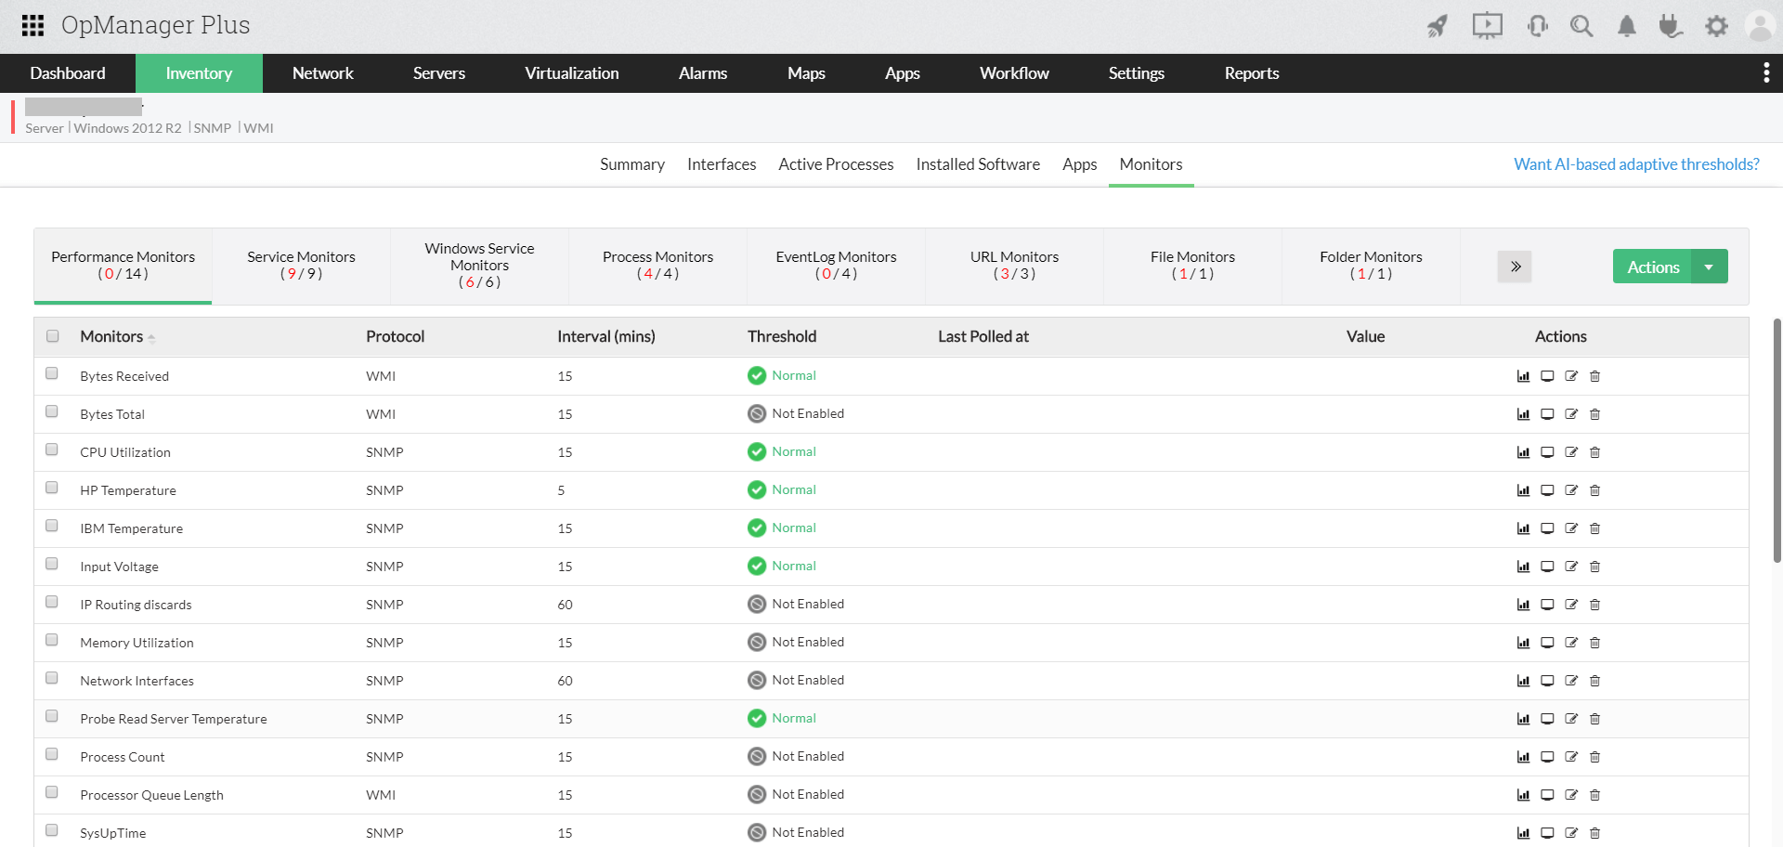
Task: View the graph for Bytes Received monitor
Action: pos(1523,376)
